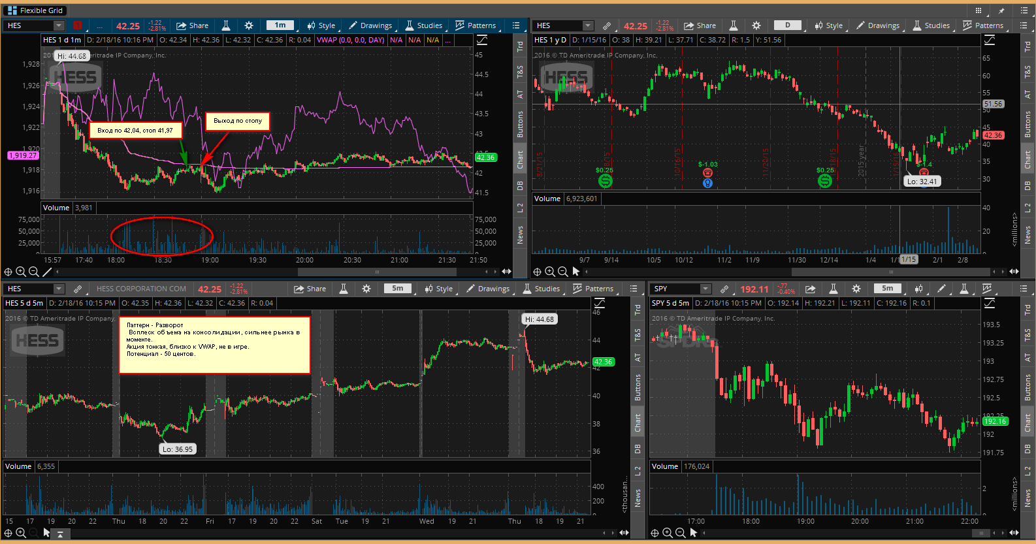This screenshot has height=544, width=1036.
Task: Click the pencil drawings icon in SPY chart
Action: click(941, 289)
